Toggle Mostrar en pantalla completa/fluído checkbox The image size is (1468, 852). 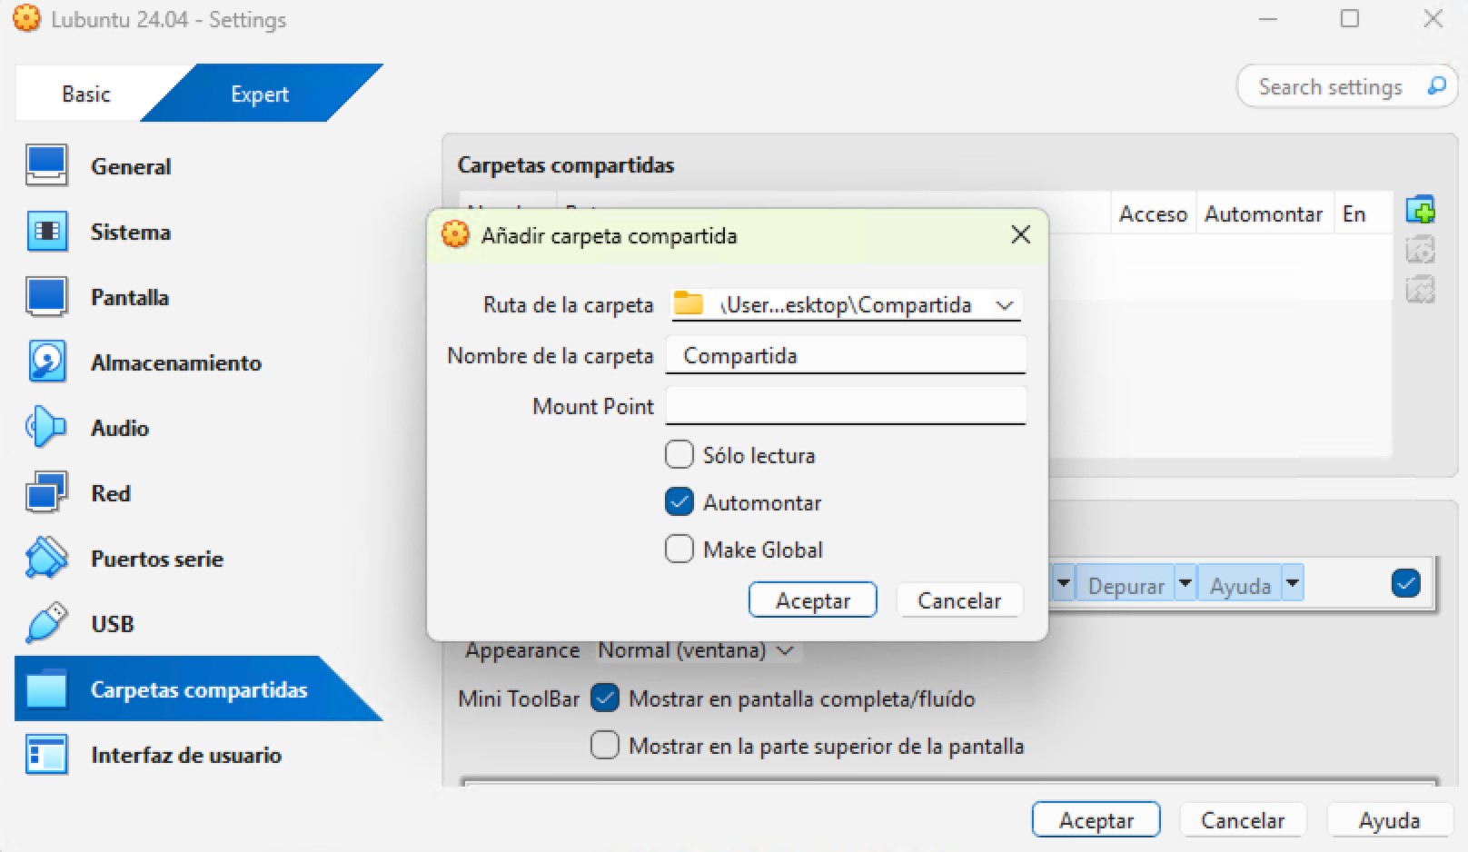(605, 698)
